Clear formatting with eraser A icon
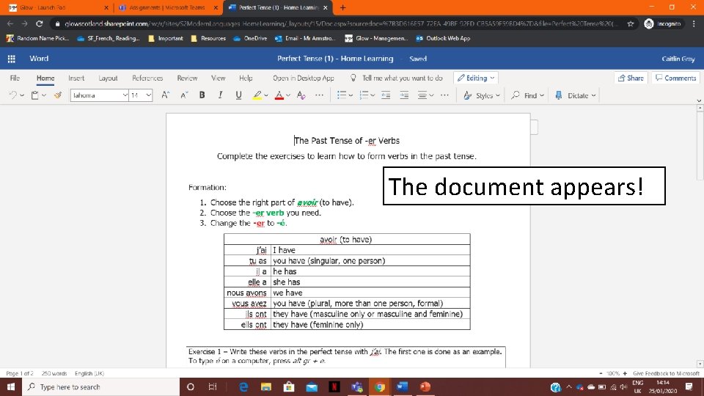This screenshot has height=396, width=704. pos(301,95)
